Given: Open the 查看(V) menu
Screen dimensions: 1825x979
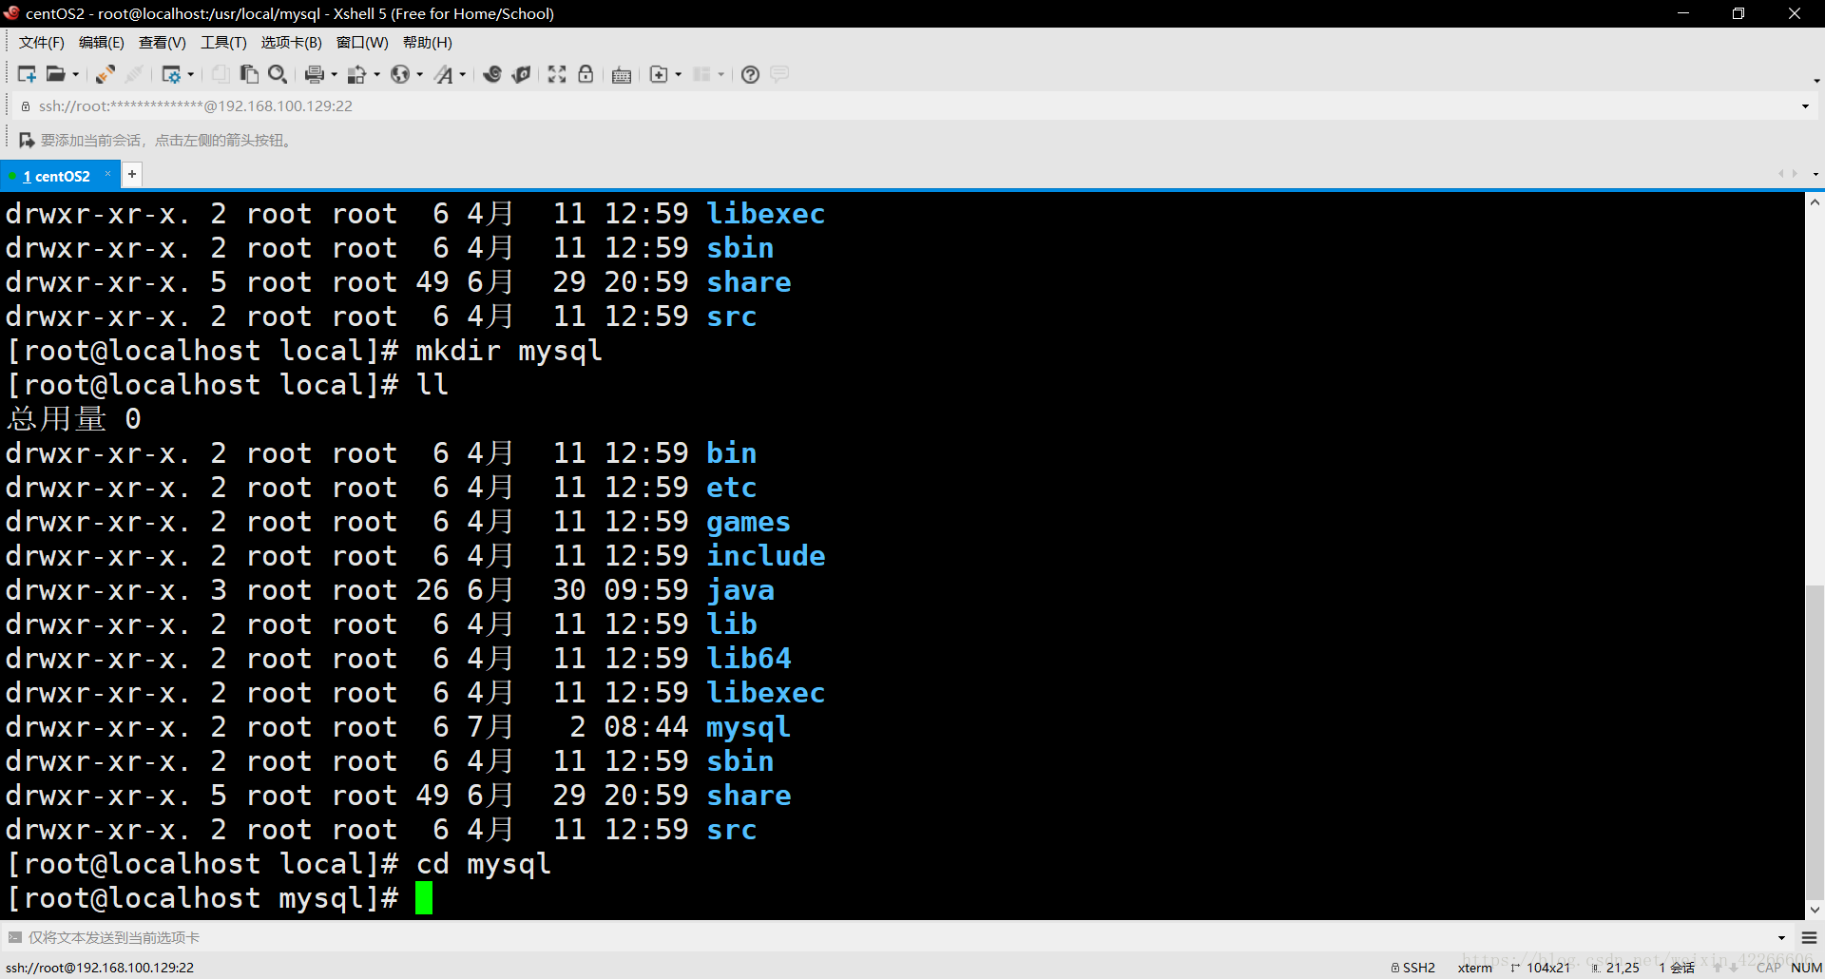Looking at the screenshot, I should 163,42.
